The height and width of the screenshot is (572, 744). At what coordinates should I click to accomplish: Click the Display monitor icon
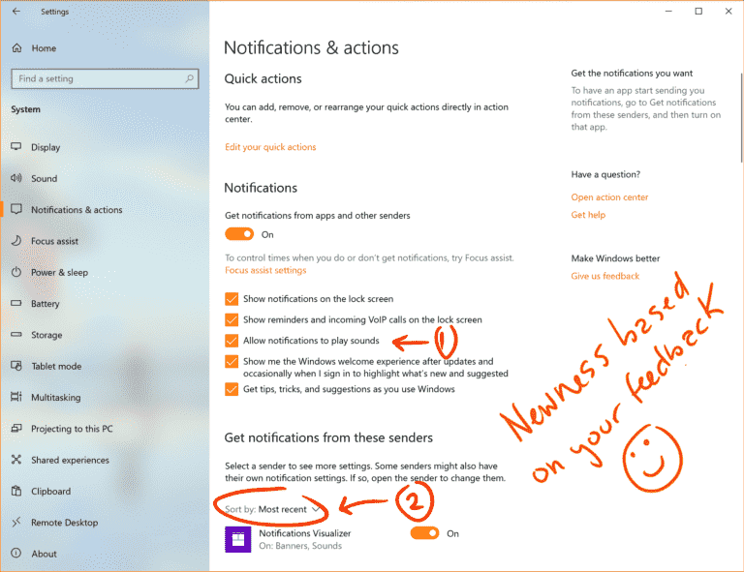pos(16,146)
